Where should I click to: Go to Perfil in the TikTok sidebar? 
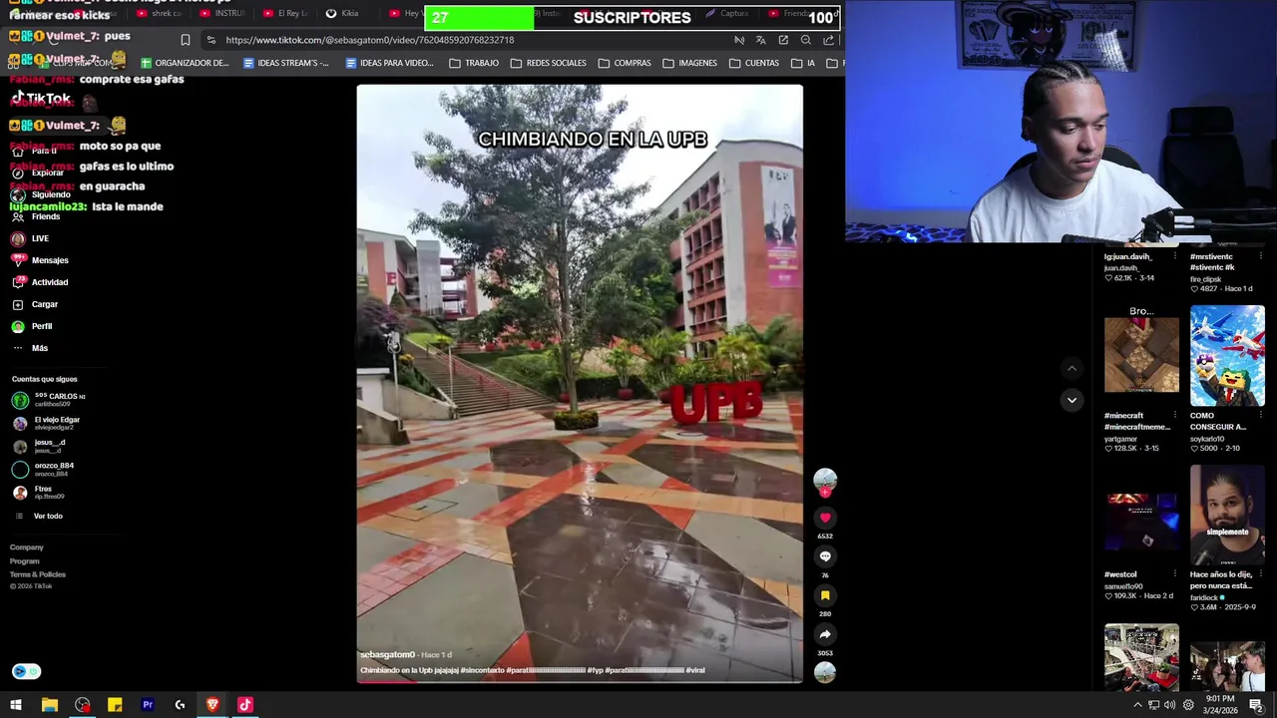(32, 326)
